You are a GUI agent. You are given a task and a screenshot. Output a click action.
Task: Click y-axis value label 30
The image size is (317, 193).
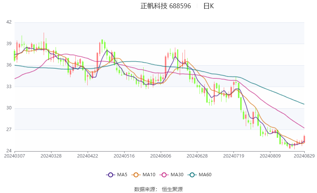pos(9,108)
